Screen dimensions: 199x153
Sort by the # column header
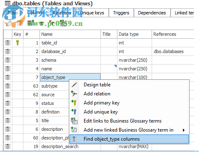click(31, 34)
